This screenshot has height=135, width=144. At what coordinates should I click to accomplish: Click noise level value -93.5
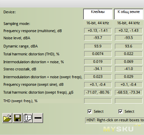tap(129, 38)
